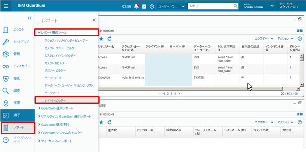The image size is (306, 152).
Task: Go to page 4 of results
Action: 175,94
